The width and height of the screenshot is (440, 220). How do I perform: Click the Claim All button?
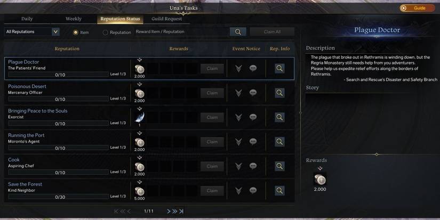tap(272, 31)
